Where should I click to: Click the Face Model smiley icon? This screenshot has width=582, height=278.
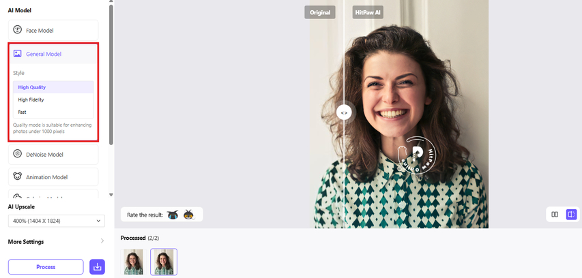point(18,30)
